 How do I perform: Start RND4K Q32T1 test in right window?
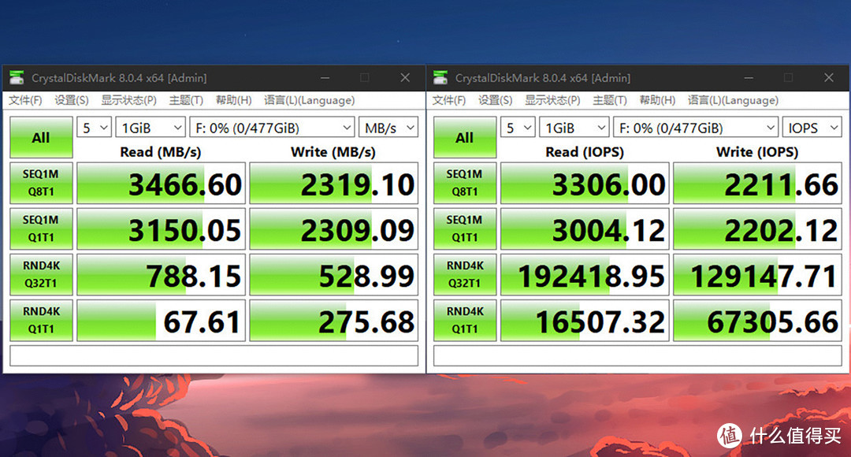(x=465, y=274)
